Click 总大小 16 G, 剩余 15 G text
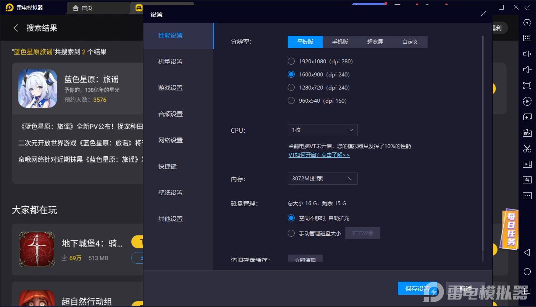The height and width of the screenshot is (307, 536). [x=317, y=203]
